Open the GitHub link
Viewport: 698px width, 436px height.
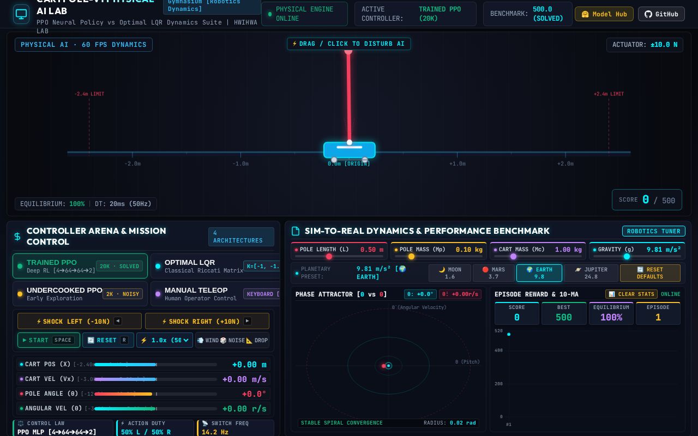point(661,14)
